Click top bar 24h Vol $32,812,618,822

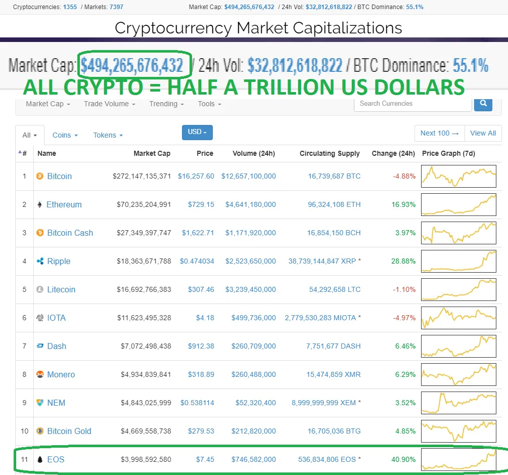click(x=329, y=7)
